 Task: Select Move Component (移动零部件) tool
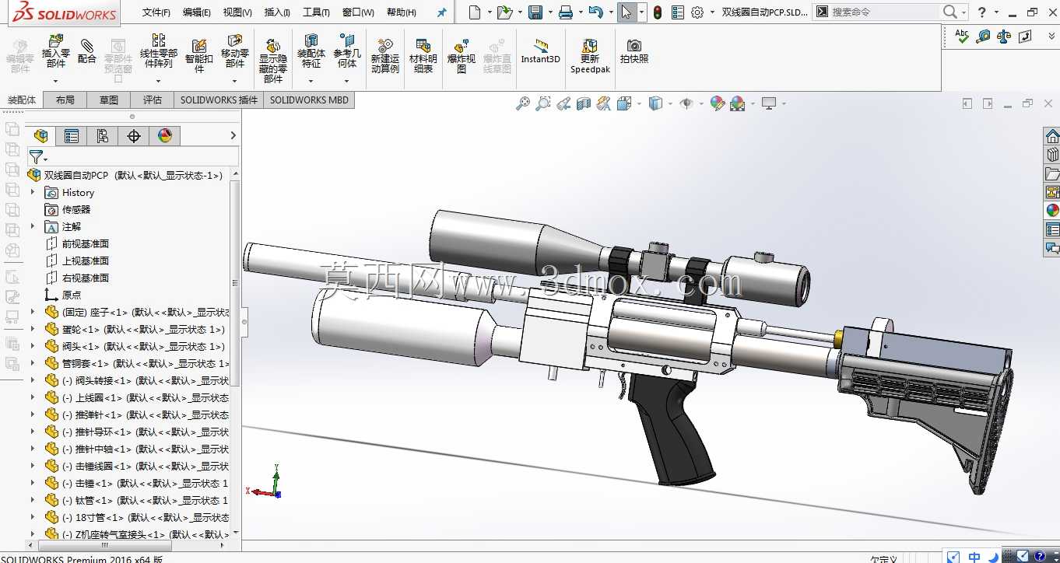[234, 52]
